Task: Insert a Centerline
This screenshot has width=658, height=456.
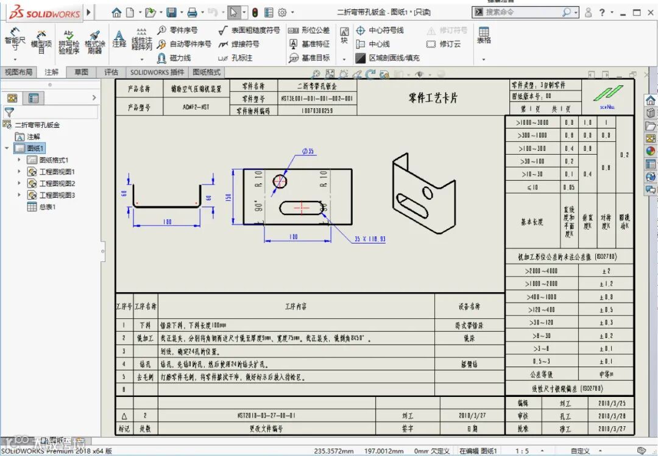Action: (373, 44)
